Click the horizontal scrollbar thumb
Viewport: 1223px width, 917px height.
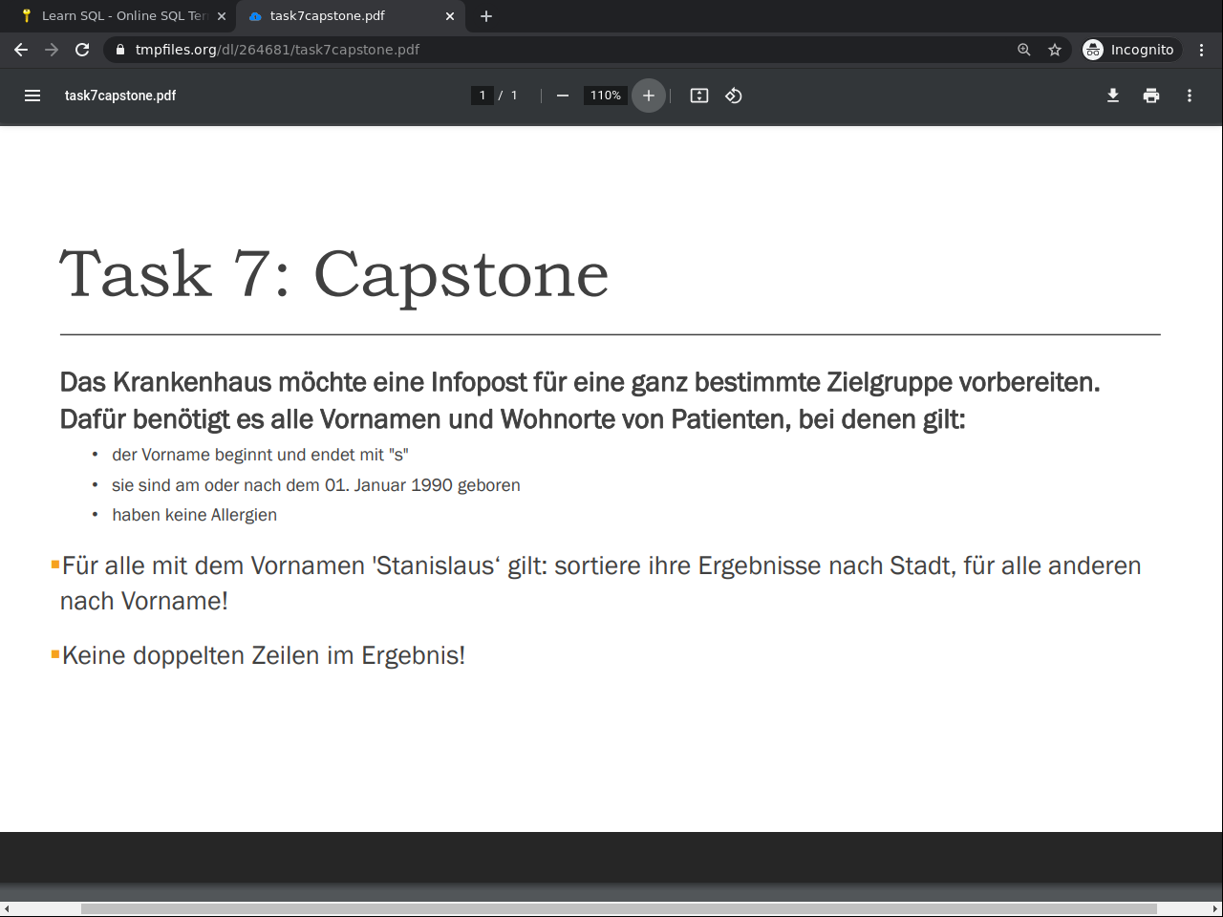tap(618, 908)
